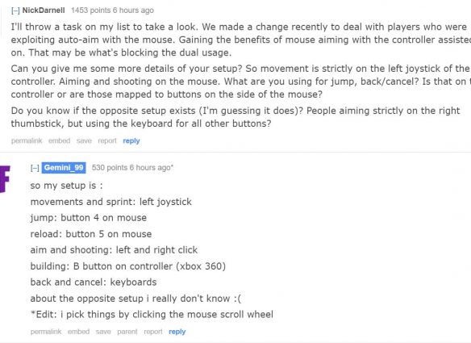The height and width of the screenshot is (343, 471).
Task: Report Gemini_99's comment
Action: pos(153,332)
